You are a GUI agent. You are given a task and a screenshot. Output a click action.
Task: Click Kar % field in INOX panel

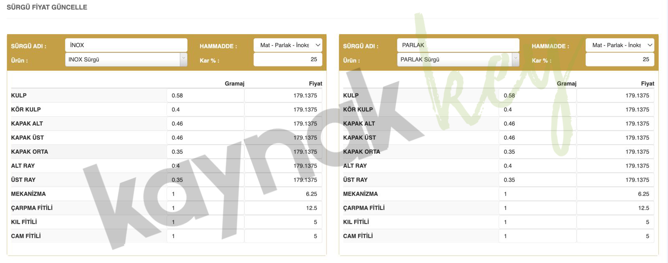[x=288, y=60]
